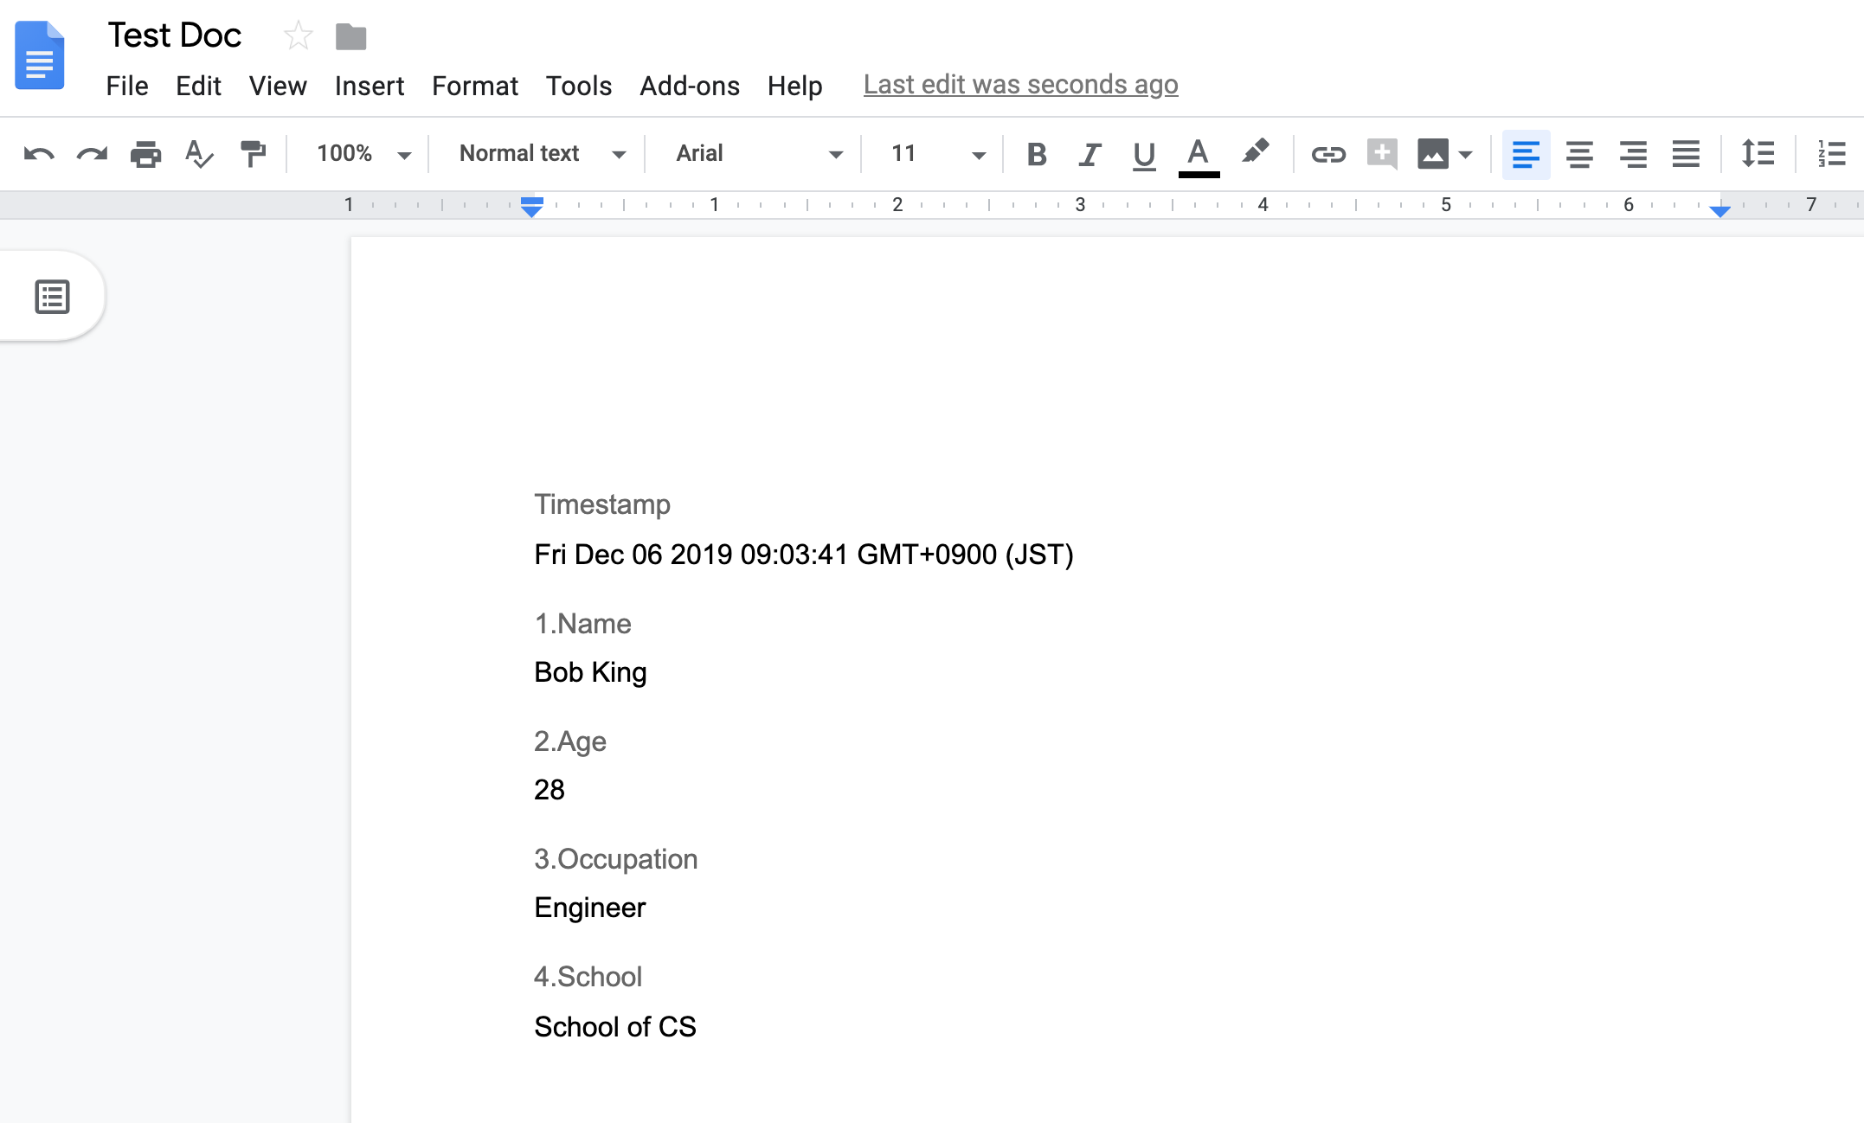
Task: Print the document using printer icon
Action: pyautogui.click(x=145, y=154)
